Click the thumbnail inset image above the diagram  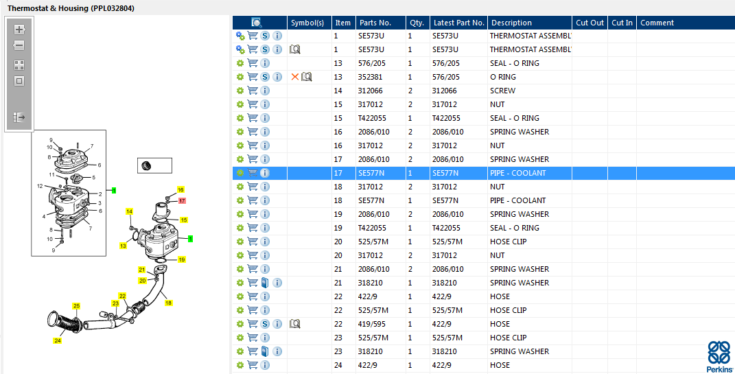(x=154, y=165)
